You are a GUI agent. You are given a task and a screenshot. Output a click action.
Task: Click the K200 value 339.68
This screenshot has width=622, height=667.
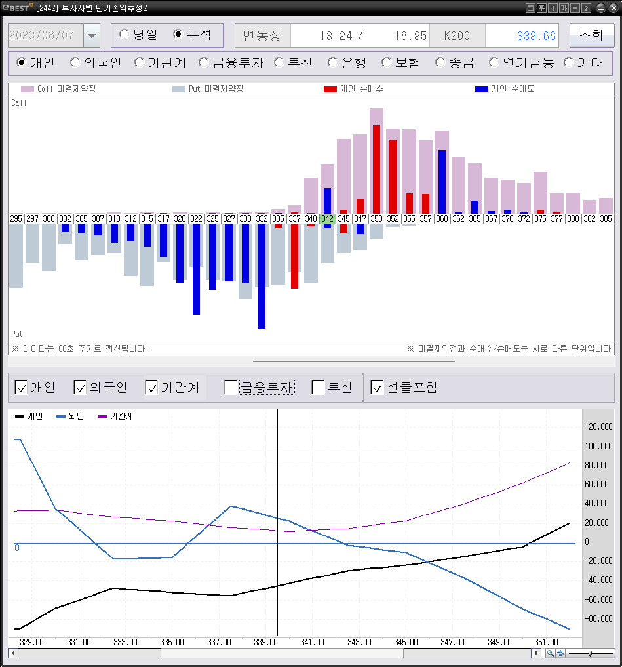coord(537,35)
